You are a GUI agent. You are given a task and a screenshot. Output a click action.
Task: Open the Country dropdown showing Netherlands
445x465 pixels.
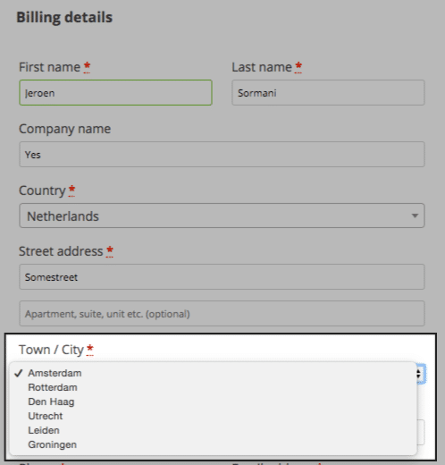[x=222, y=216]
